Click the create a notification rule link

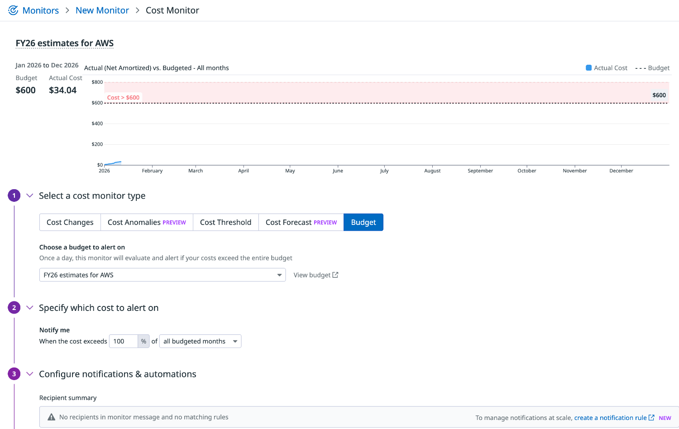(x=610, y=418)
